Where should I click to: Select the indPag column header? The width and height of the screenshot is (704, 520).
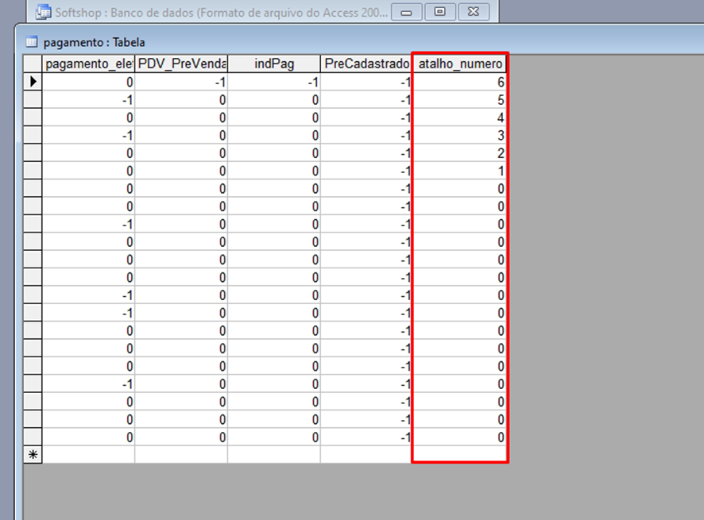pos(274,64)
